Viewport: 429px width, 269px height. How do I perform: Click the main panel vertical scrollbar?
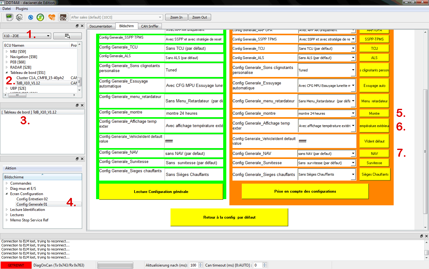(x=425, y=152)
